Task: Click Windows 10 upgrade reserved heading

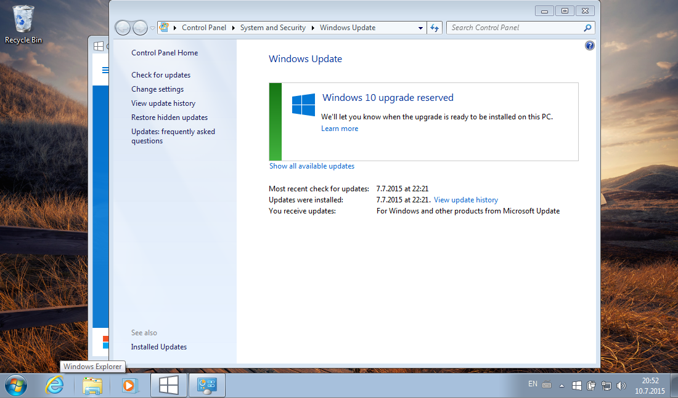Action: (x=388, y=98)
